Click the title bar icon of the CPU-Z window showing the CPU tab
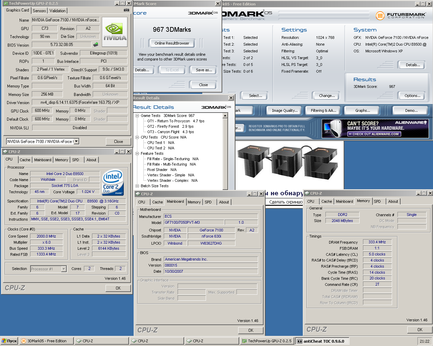 coord(5,152)
